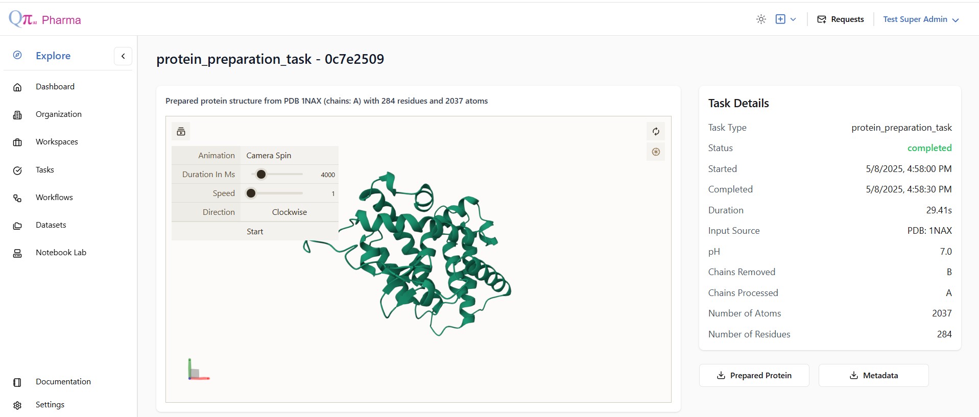Screen dimensions: 979x417
Task: Download the Prepared Protein file
Action: [754, 376]
